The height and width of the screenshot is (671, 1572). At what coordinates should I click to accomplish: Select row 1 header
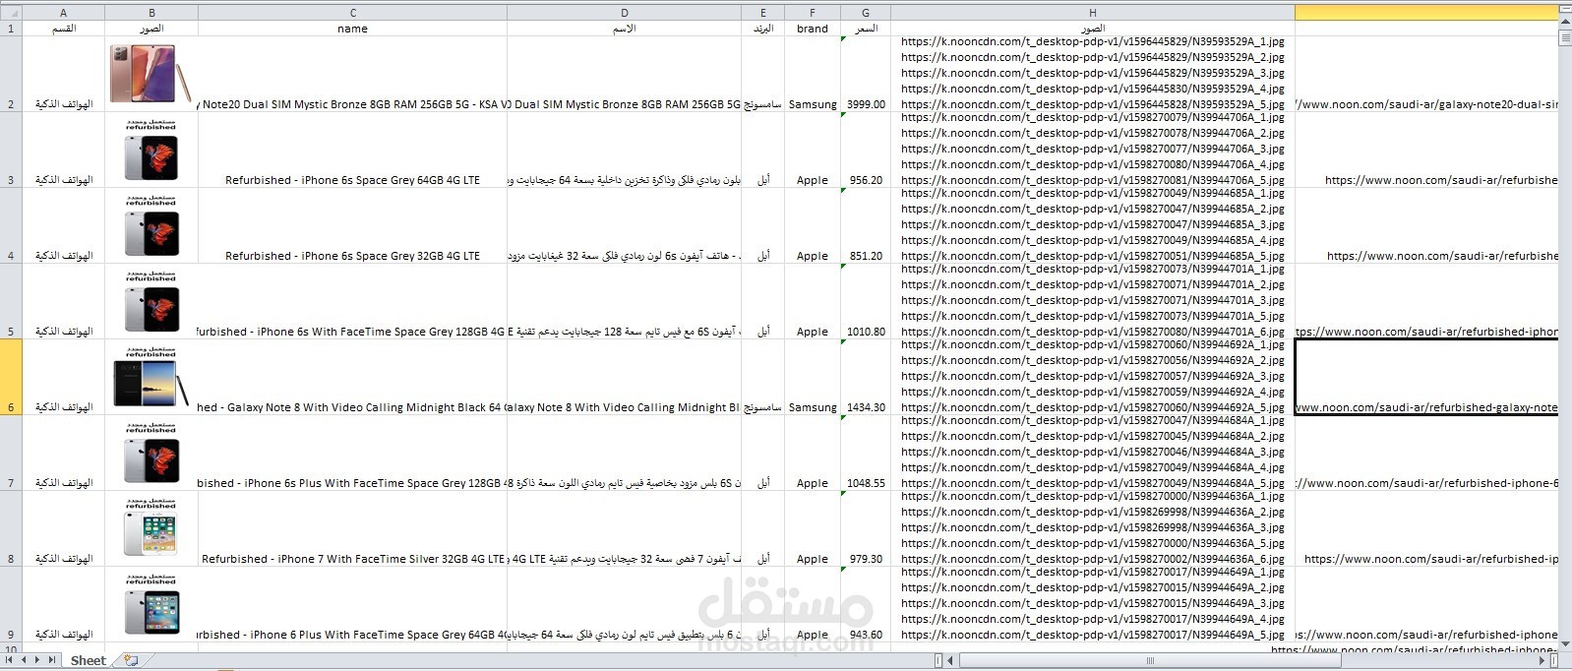[x=11, y=29]
